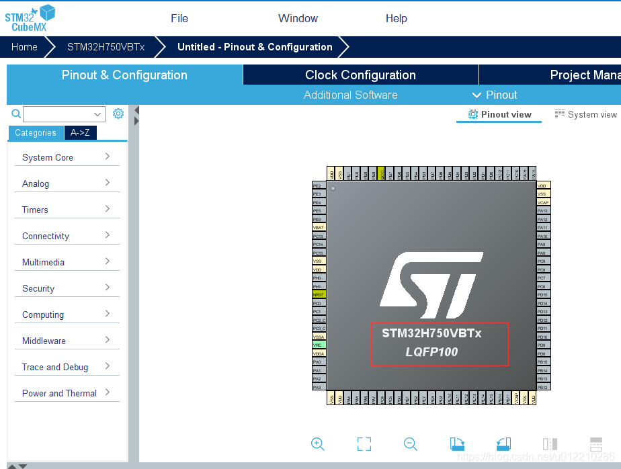The width and height of the screenshot is (621, 469).
Task: Click the zoom out magnifier icon
Action: click(410, 444)
